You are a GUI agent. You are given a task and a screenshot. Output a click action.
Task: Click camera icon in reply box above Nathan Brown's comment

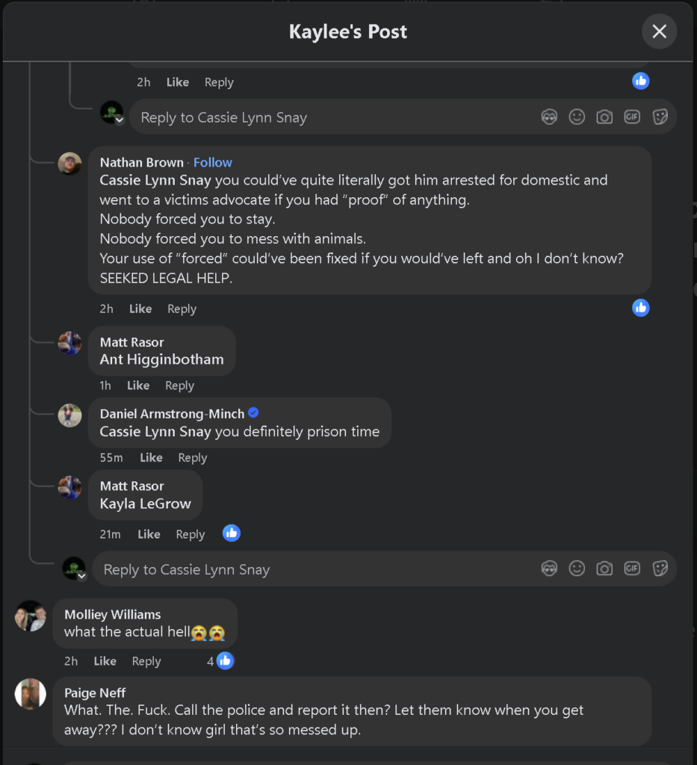(604, 117)
